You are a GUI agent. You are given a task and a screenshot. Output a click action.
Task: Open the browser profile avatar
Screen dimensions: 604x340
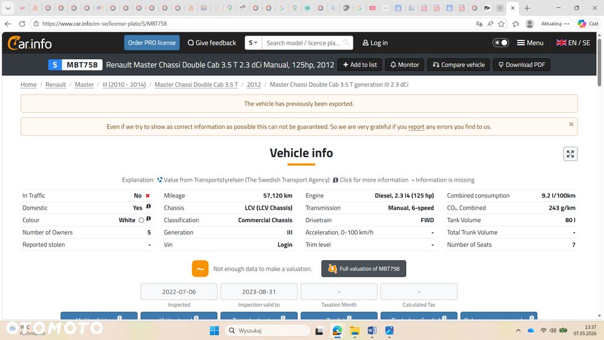[x=530, y=24]
